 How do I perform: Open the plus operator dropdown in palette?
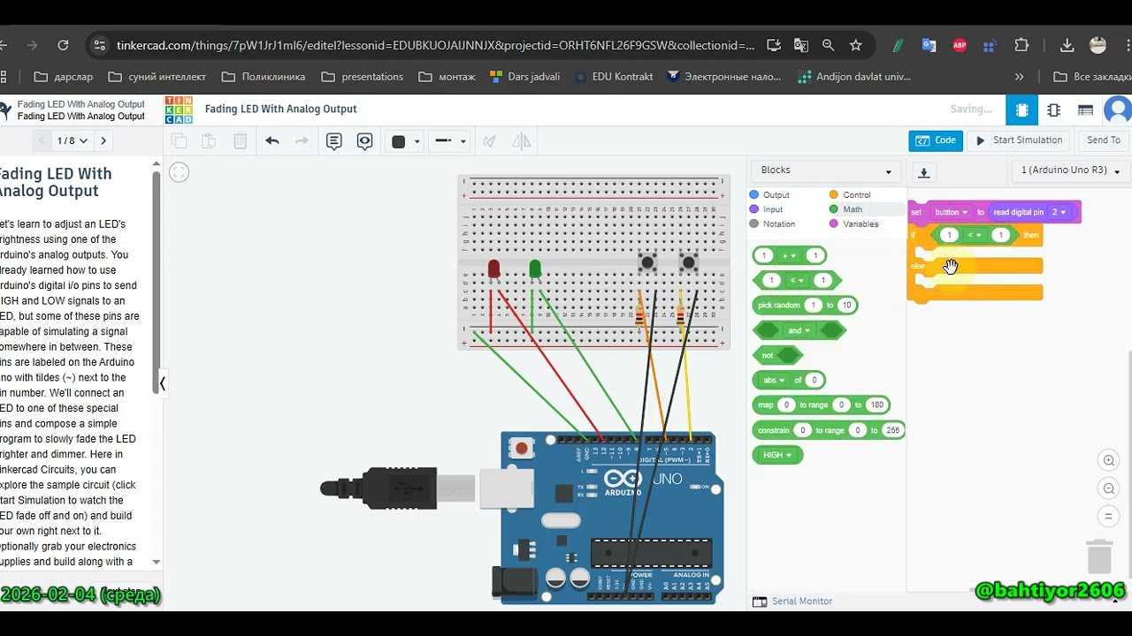pyautogui.click(x=789, y=255)
